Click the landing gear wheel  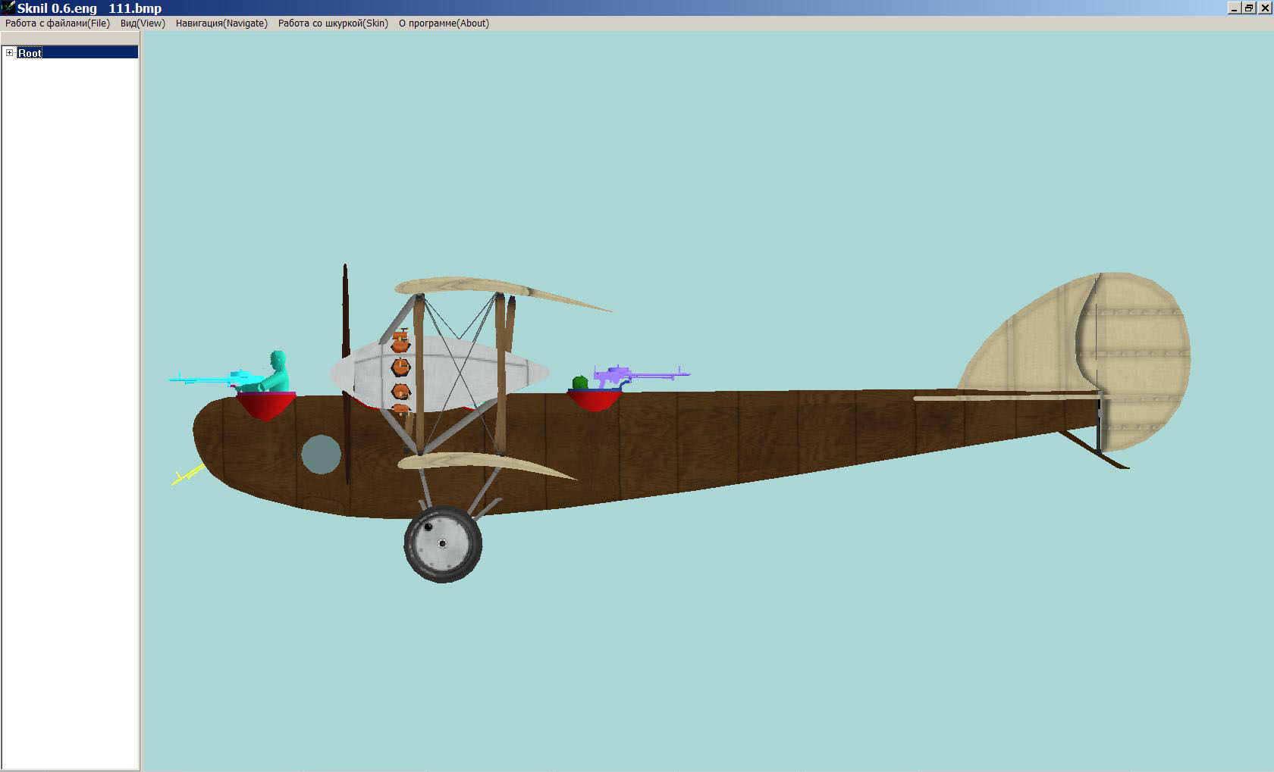(x=443, y=543)
